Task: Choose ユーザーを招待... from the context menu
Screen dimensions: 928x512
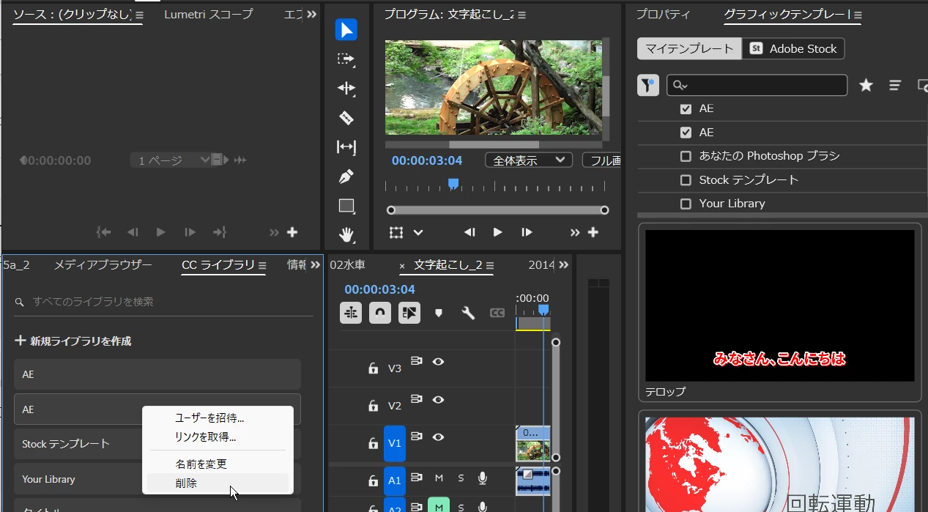Action: tap(218, 418)
